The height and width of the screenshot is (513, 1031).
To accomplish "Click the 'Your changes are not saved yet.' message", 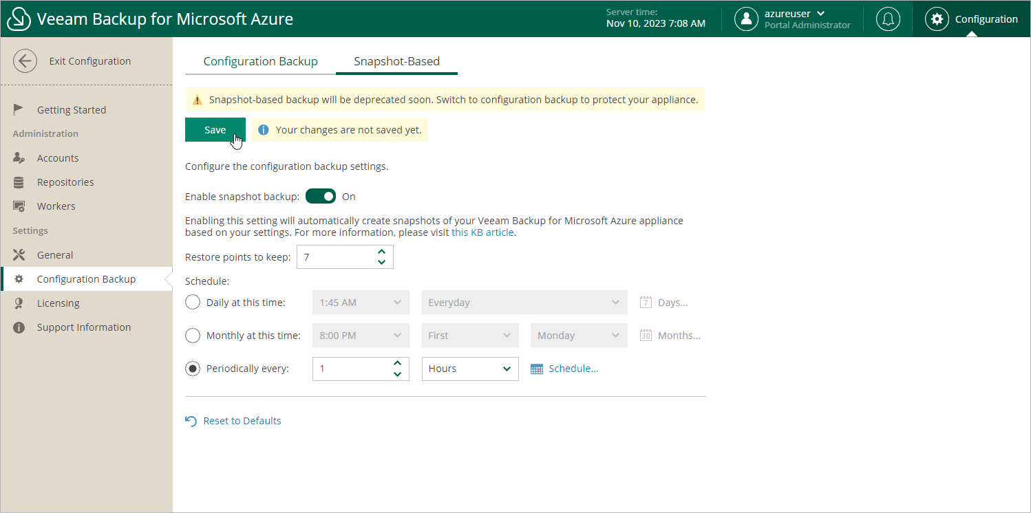I will [348, 129].
